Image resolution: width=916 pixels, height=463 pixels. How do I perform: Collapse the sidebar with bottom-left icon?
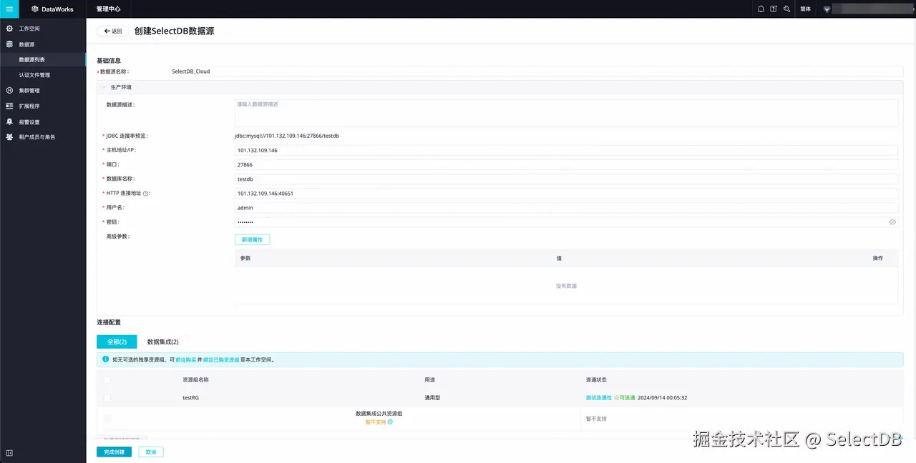(x=9, y=453)
